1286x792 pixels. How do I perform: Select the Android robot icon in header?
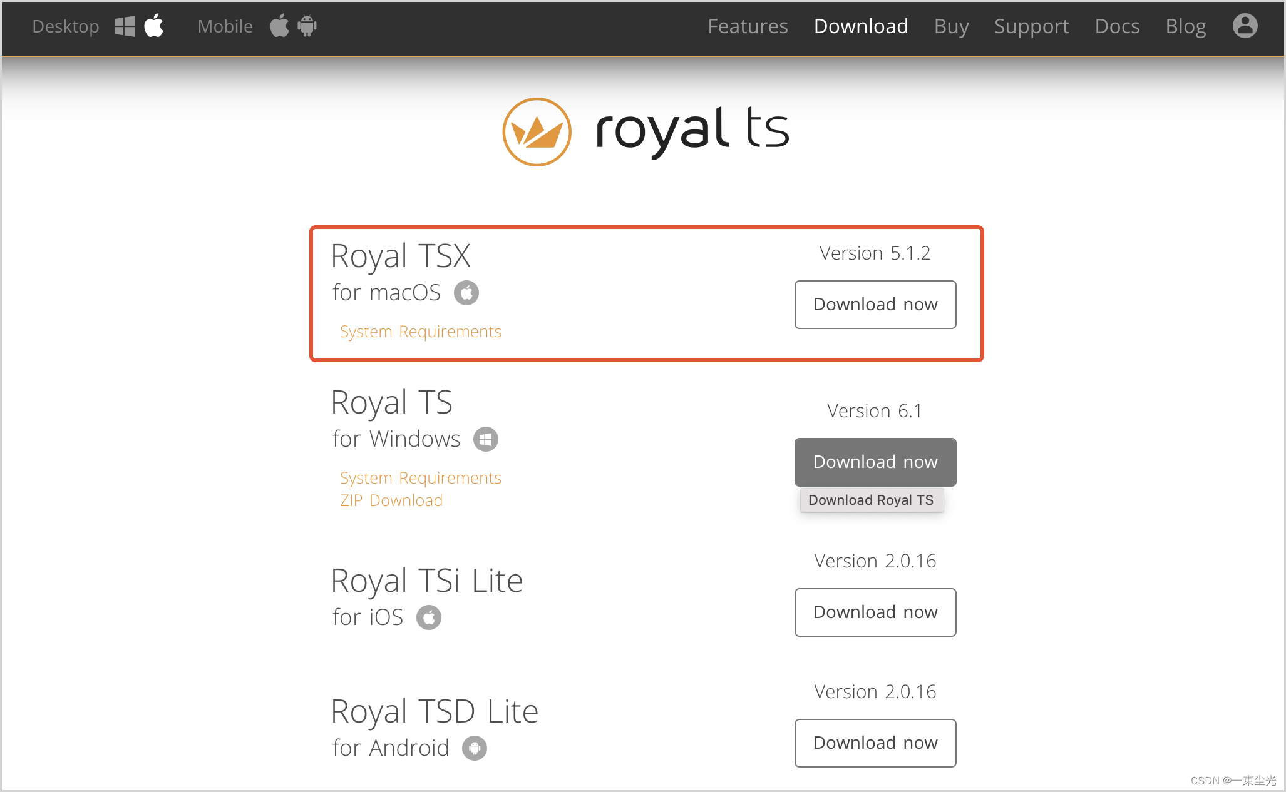(307, 26)
